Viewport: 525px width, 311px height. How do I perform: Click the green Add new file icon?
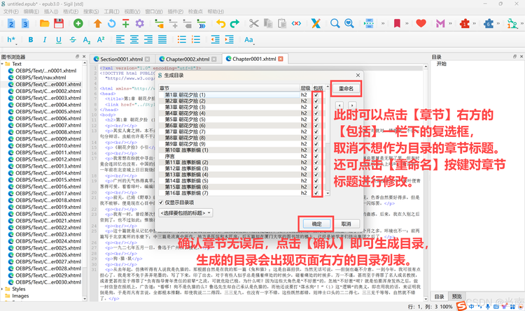[x=78, y=23]
